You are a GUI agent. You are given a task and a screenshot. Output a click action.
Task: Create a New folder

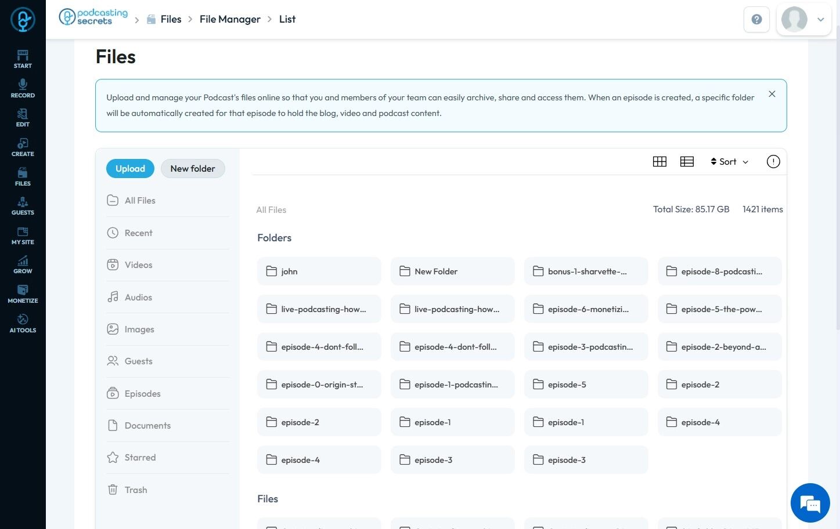click(193, 169)
